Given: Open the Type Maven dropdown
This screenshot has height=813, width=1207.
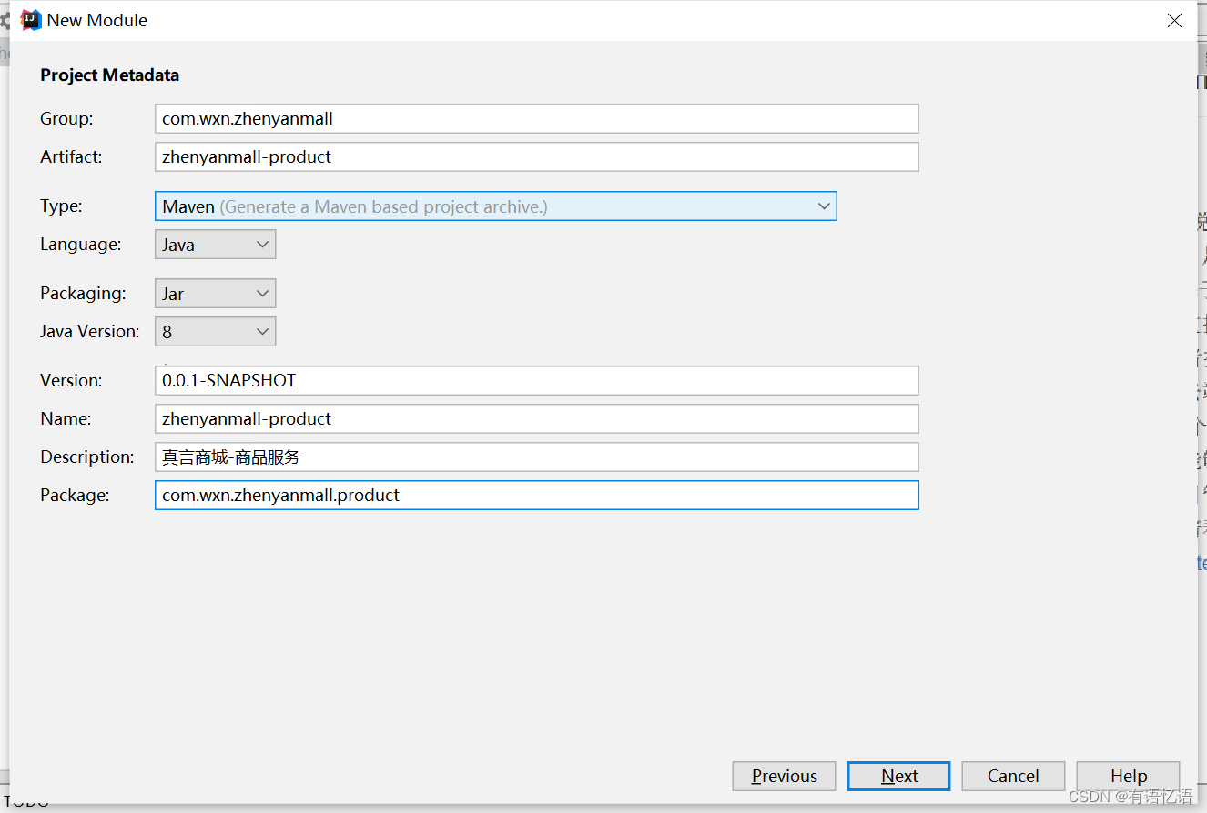Looking at the screenshot, I should click(x=495, y=206).
